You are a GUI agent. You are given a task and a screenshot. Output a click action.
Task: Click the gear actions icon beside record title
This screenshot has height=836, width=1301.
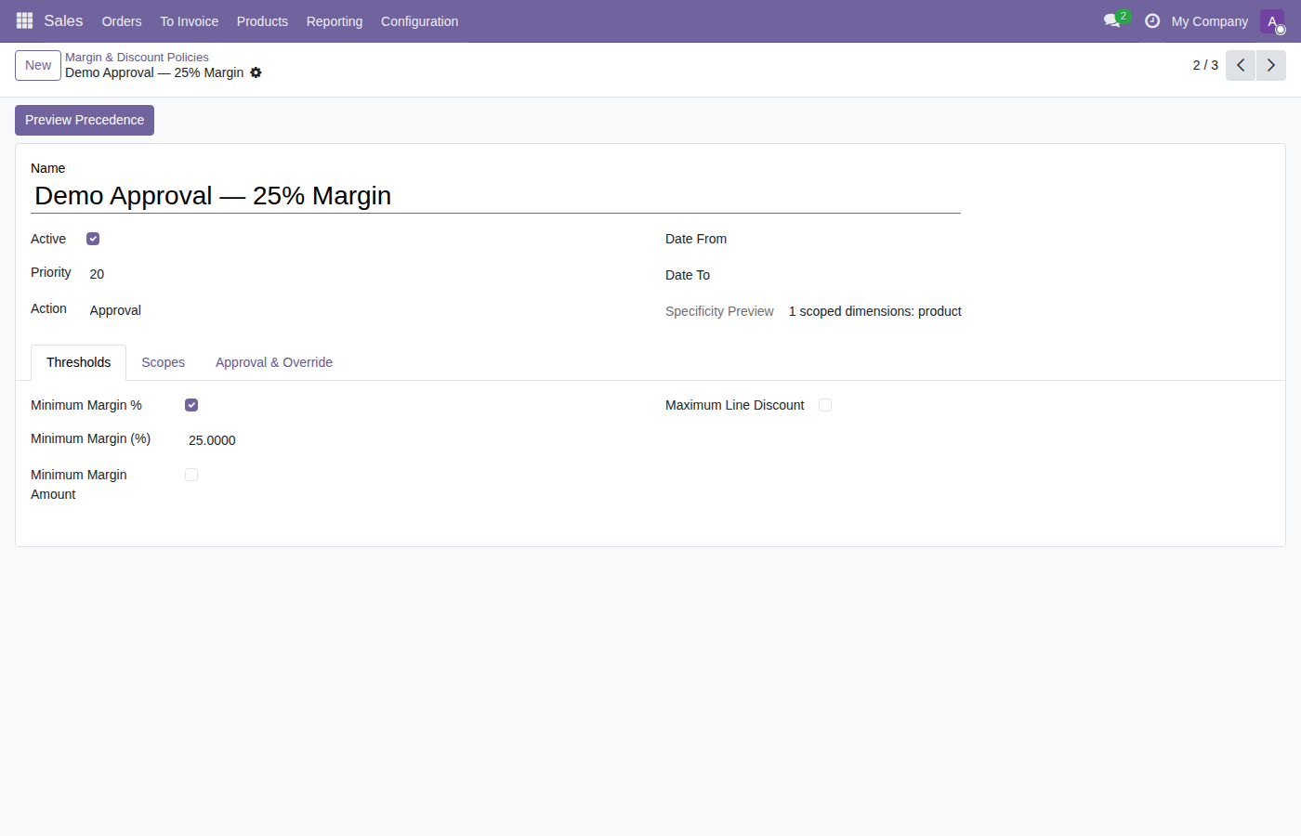pos(256,72)
